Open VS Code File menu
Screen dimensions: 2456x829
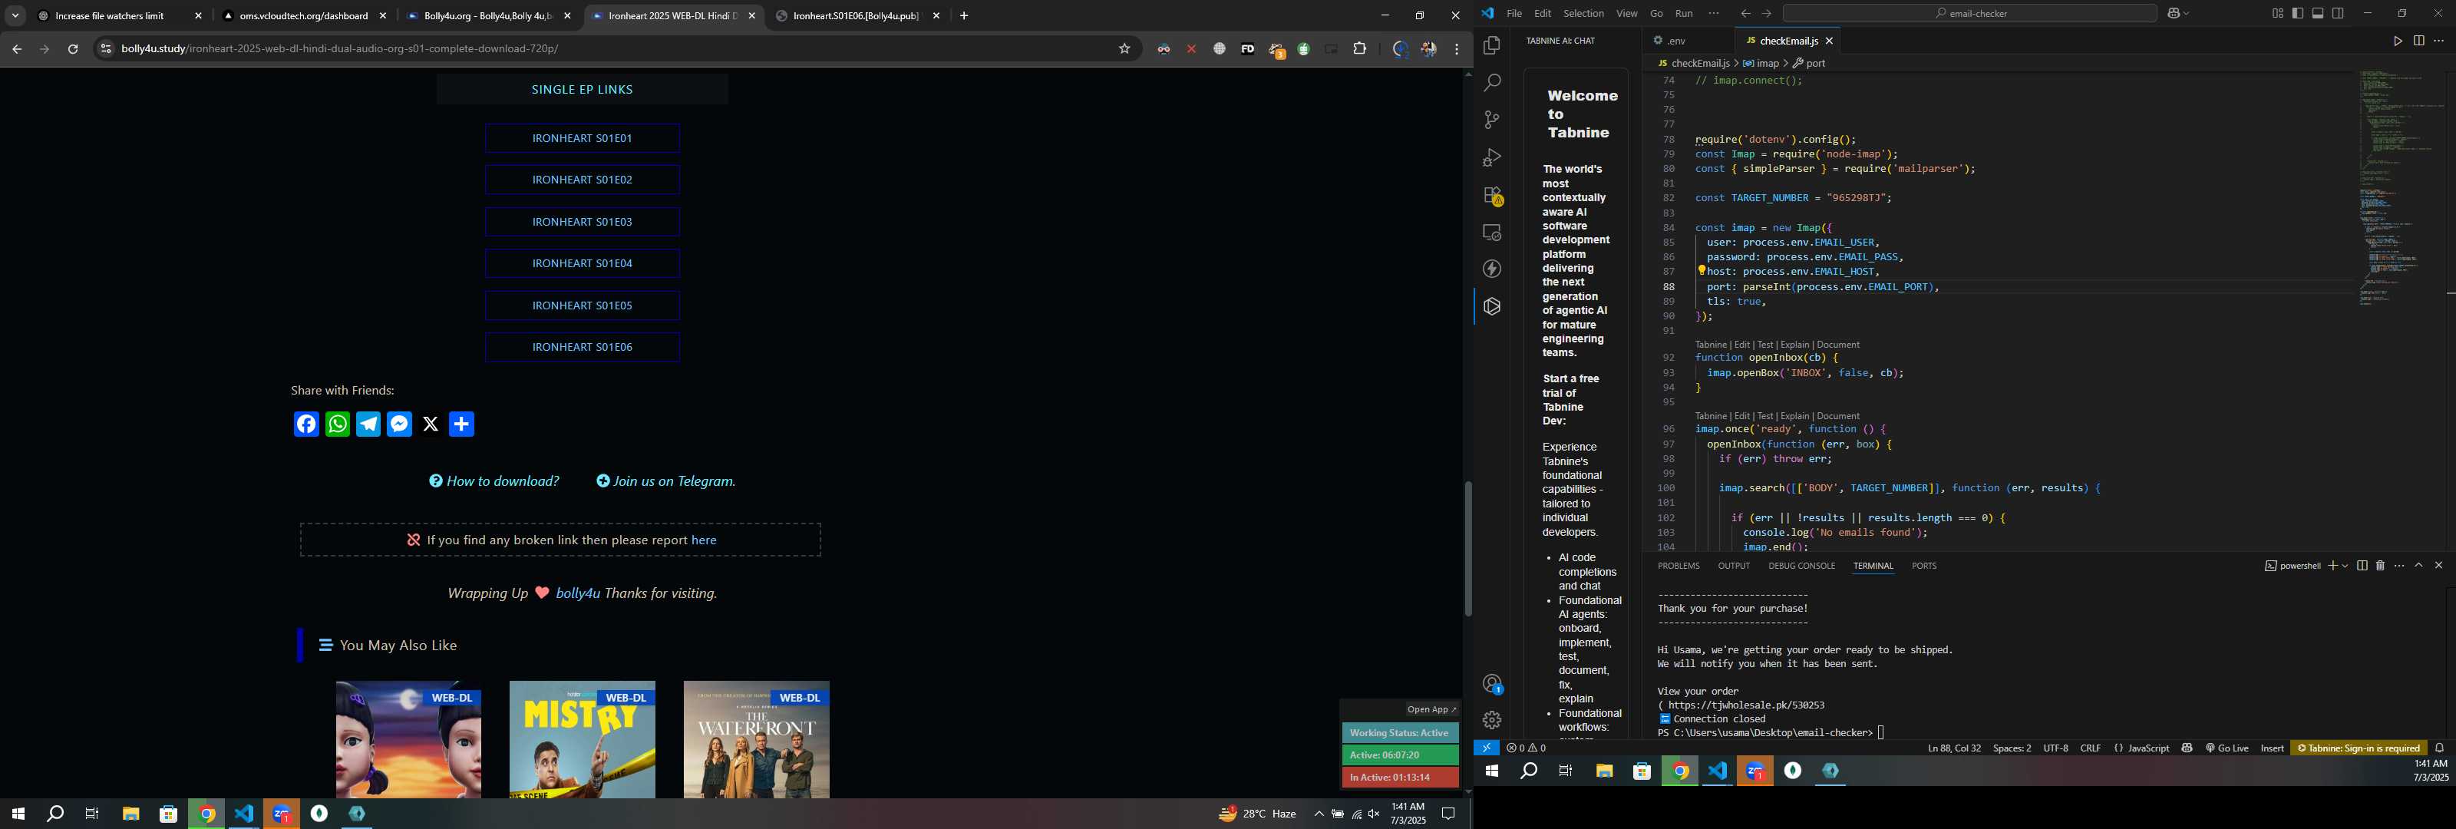[x=1514, y=13]
